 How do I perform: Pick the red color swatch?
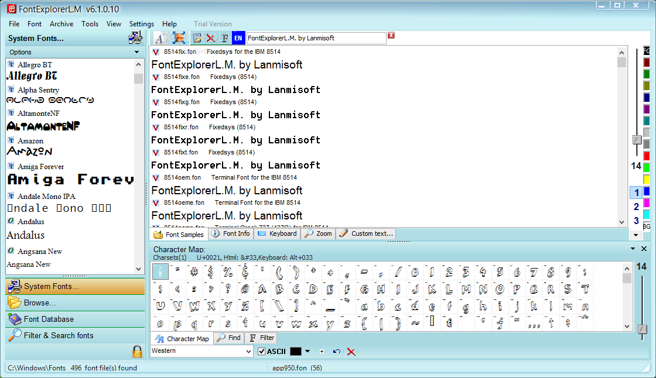click(x=647, y=156)
